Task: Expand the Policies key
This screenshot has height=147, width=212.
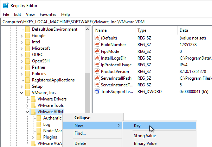Action: pos(22,74)
